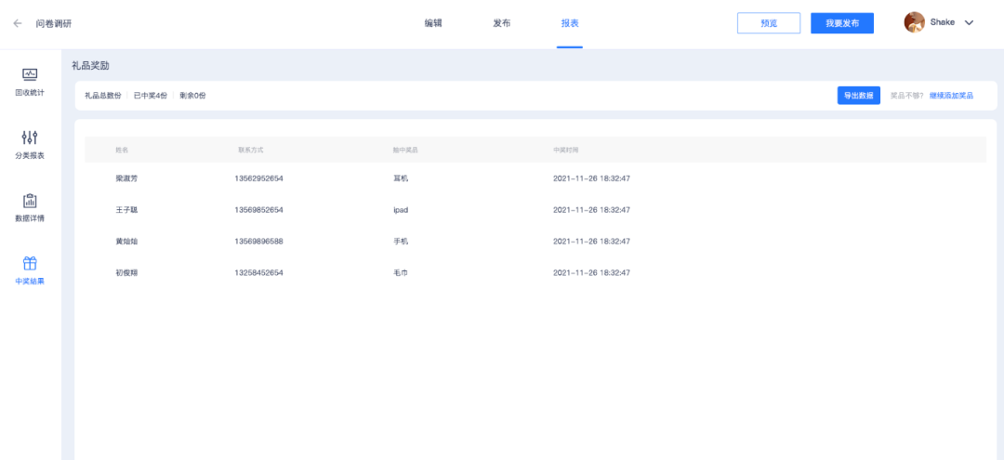Open the 数据详情 clipboard icon

[30, 200]
